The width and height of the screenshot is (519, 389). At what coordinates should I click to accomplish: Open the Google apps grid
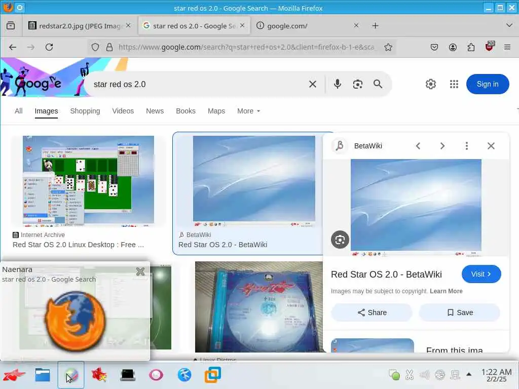[454, 85]
